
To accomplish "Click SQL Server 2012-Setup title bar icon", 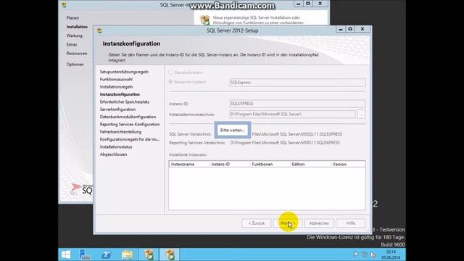I will (x=99, y=30).
